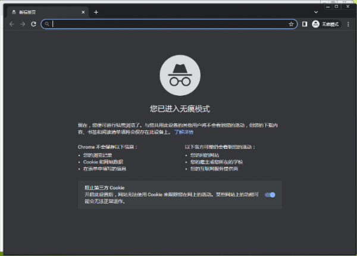
Task: Select the 新标签页 tab
Action: click(x=48, y=13)
